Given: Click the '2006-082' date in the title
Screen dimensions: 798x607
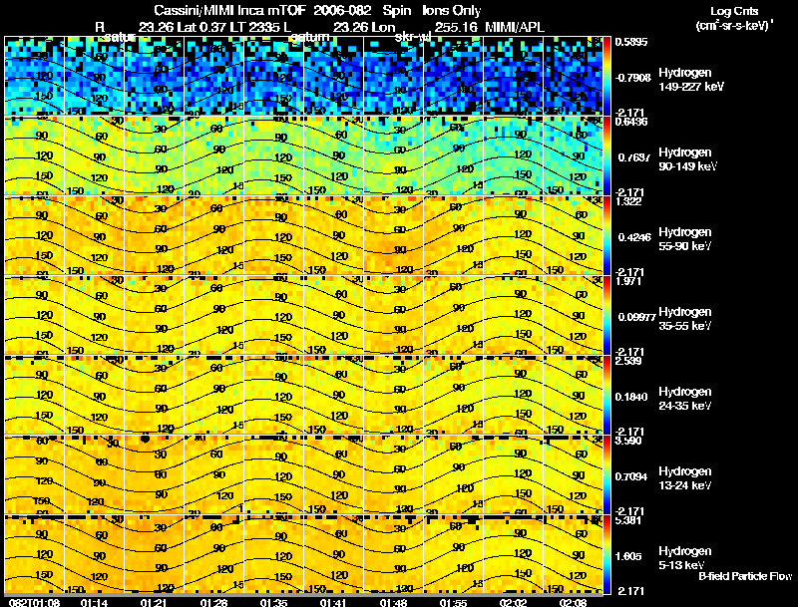Looking at the screenshot, I should [342, 11].
